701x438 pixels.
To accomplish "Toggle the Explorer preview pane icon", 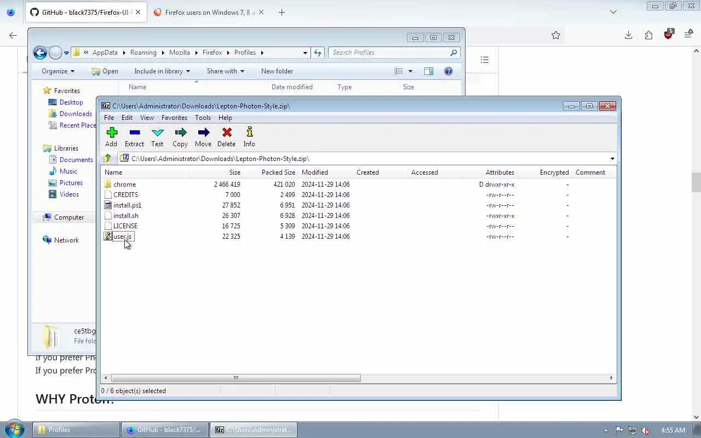I will (x=429, y=71).
